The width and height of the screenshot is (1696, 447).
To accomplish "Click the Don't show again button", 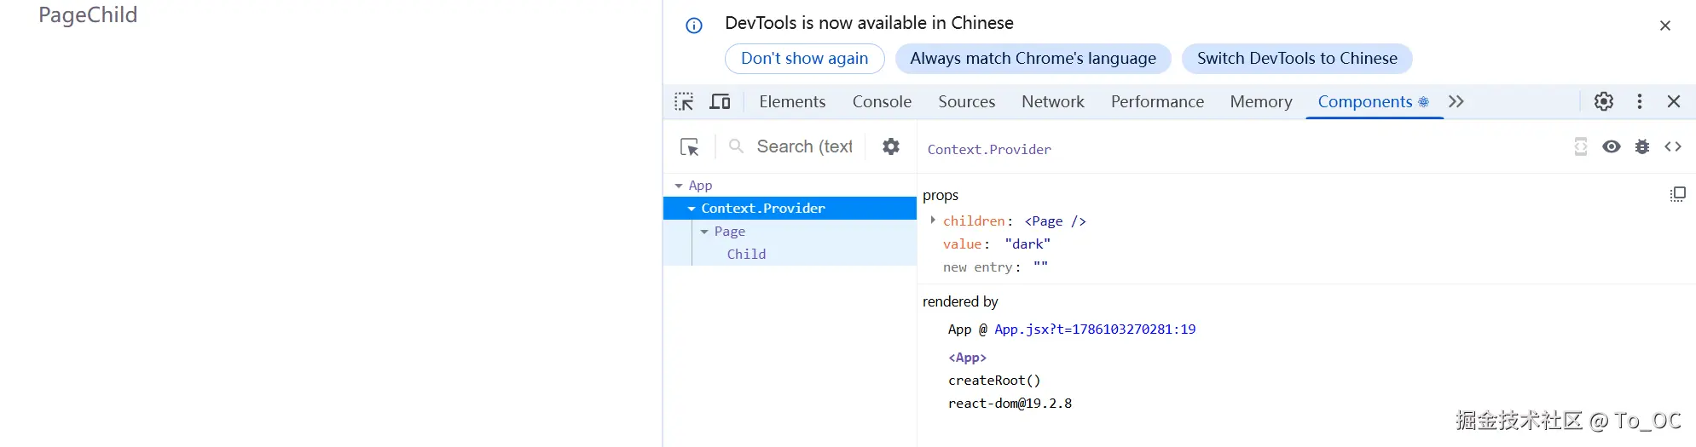I will point(804,59).
